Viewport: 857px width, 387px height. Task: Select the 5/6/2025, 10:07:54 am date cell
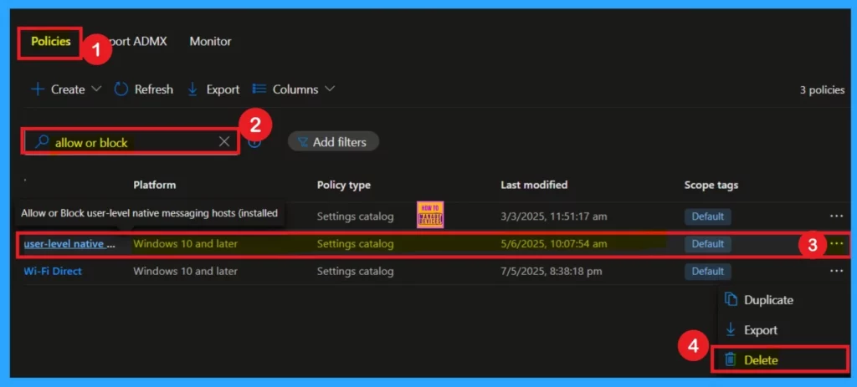pyautogui.click(x=554, y=244)
